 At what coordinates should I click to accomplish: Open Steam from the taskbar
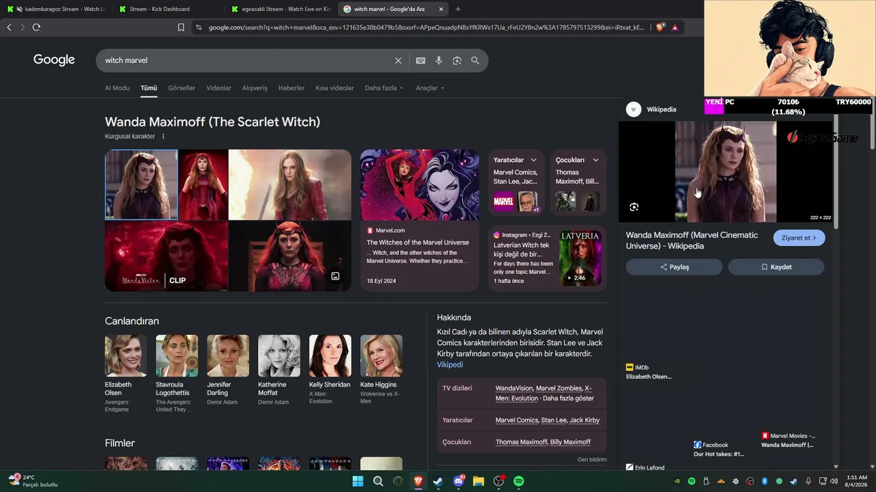tap(438, 481)
